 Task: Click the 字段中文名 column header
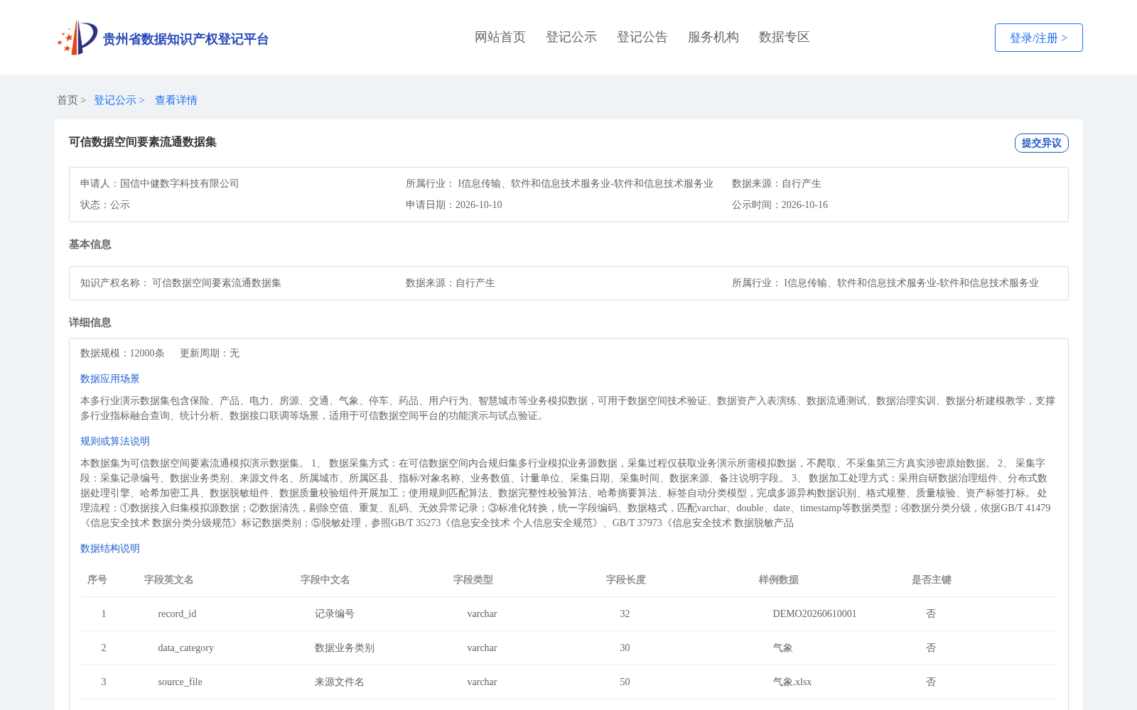pyautogui.click(x=325, y=579)
